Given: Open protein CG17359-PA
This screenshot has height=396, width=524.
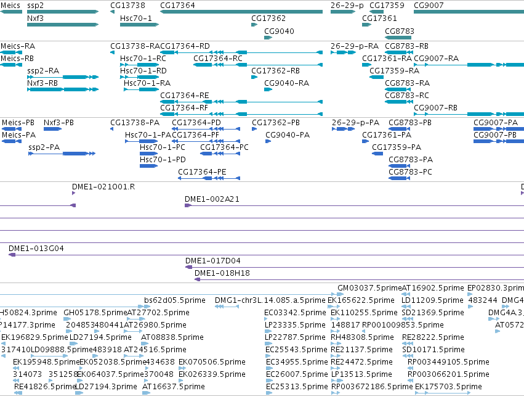Looking at the screenshot, I should (397, 147).
